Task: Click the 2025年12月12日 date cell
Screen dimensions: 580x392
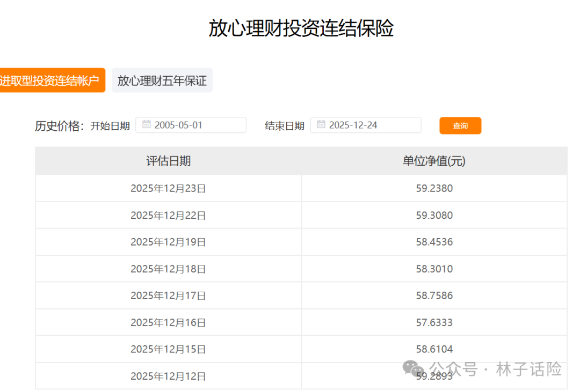Action: tap(168, 376)
